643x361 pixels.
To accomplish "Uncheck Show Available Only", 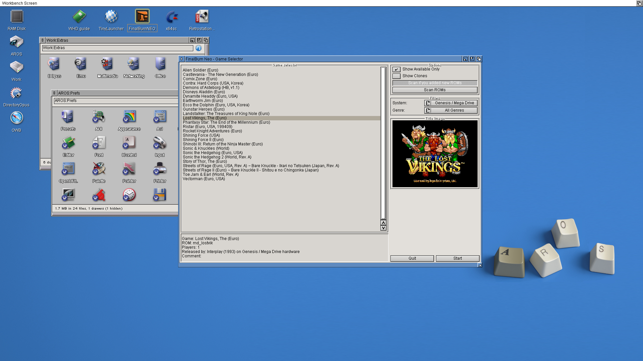I will tap(397, 70).
